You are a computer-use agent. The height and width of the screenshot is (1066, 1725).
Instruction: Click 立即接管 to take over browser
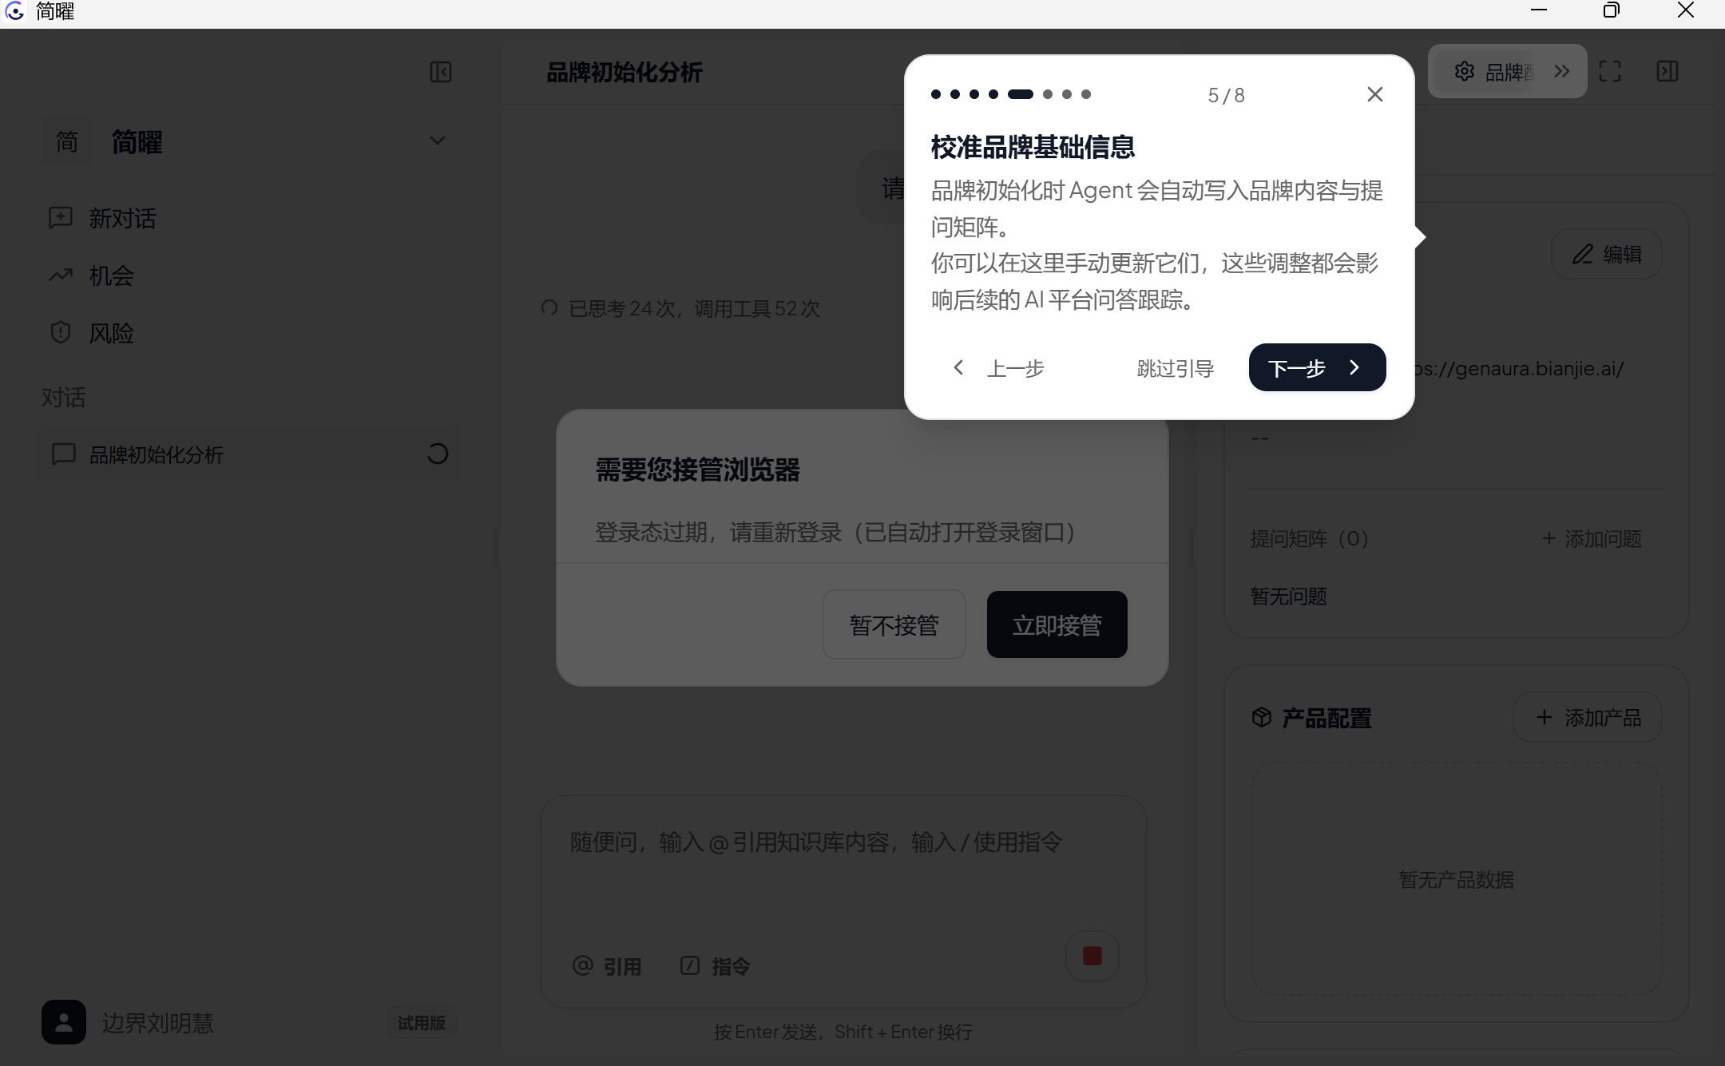1057,624
